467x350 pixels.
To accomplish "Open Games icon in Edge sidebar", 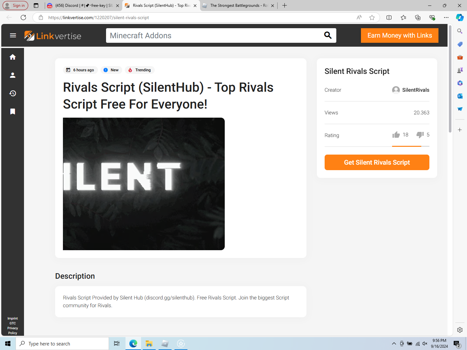I will (460, 70).
